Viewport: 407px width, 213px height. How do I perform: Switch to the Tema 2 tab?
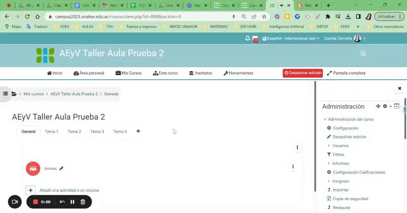(74, 132)
